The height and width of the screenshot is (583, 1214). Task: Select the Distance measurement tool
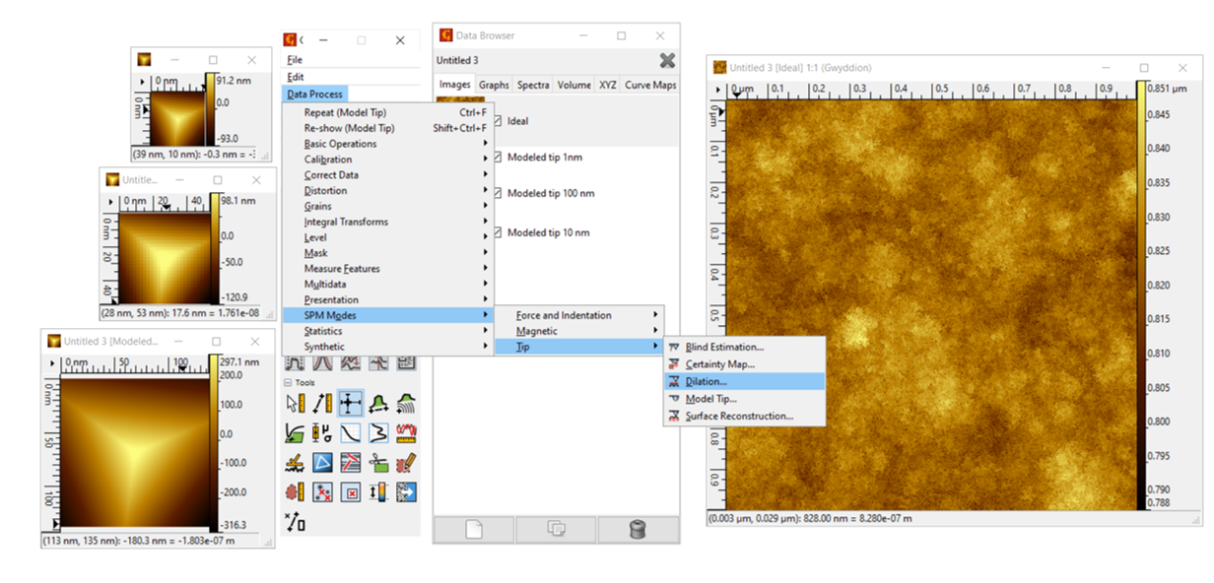pos(322,402)
